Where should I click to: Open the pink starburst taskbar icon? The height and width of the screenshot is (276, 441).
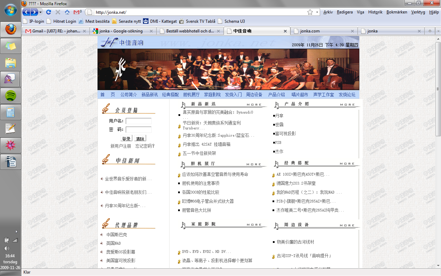[x=11, y=145]
